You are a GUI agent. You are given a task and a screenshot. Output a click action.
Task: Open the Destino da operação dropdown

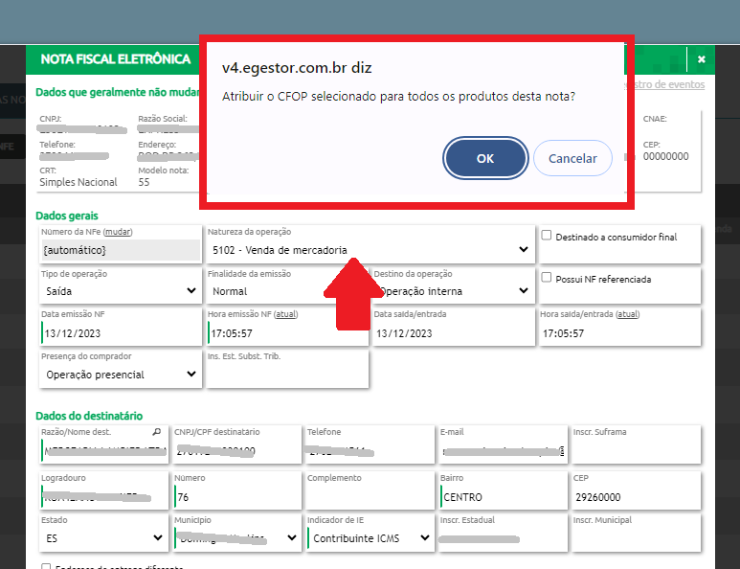[x=454, y=291]
